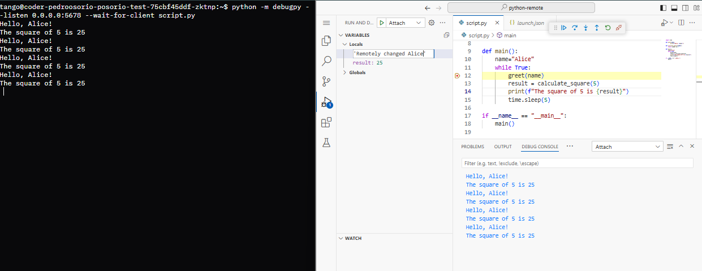Toggle the primary side bar
The height and width of the screenshot is (271, 702).
664,8
